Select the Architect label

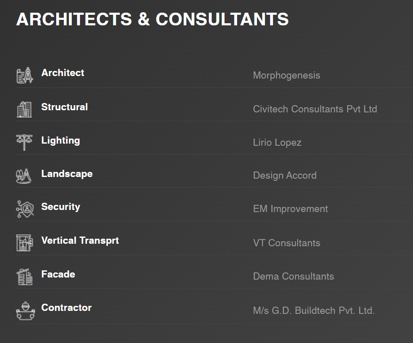coord(63,73)
